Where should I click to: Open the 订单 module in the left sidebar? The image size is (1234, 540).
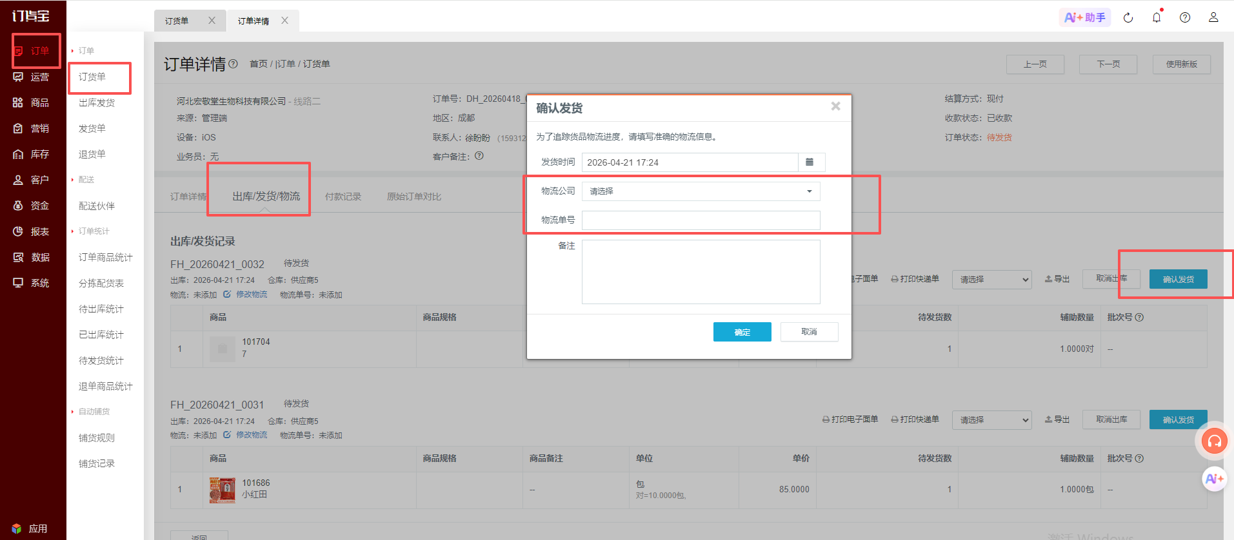pyautogui.click(x=32, y=51)
